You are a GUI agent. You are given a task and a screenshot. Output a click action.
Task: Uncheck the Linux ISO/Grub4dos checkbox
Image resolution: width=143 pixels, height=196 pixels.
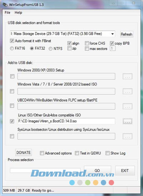pyautogui.click(x=12, y=121)
